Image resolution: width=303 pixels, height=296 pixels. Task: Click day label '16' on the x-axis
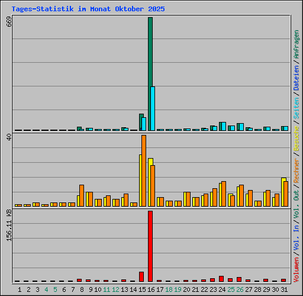click(x=151, y=289)
